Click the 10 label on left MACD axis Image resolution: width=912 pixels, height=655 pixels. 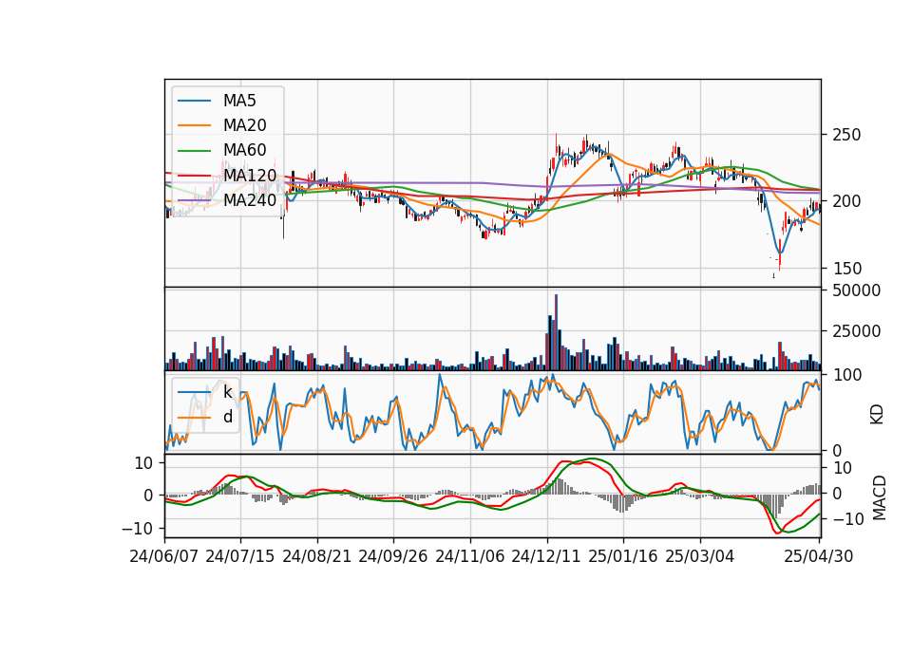(143, 463)
